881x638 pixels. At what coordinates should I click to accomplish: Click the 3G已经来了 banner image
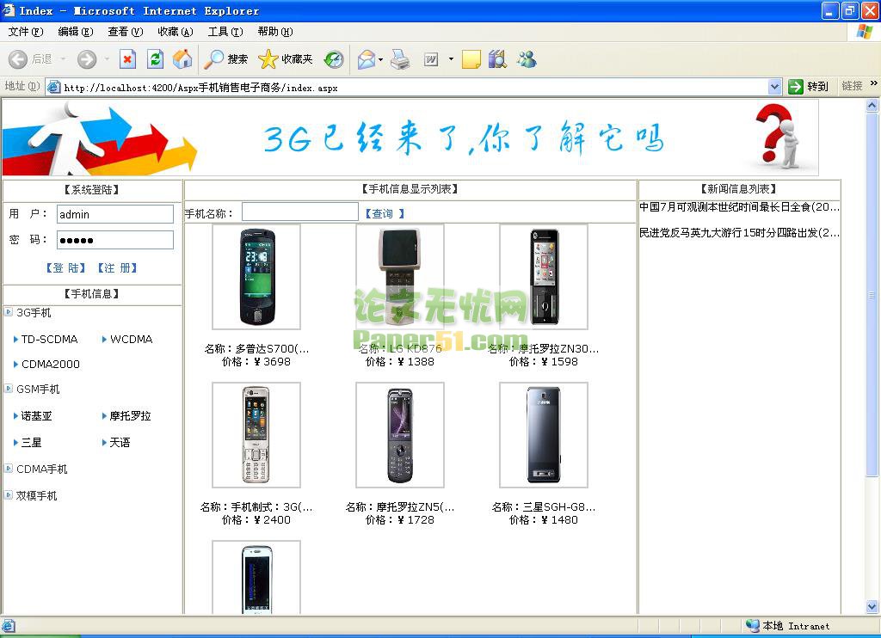(x=410, y=138)
